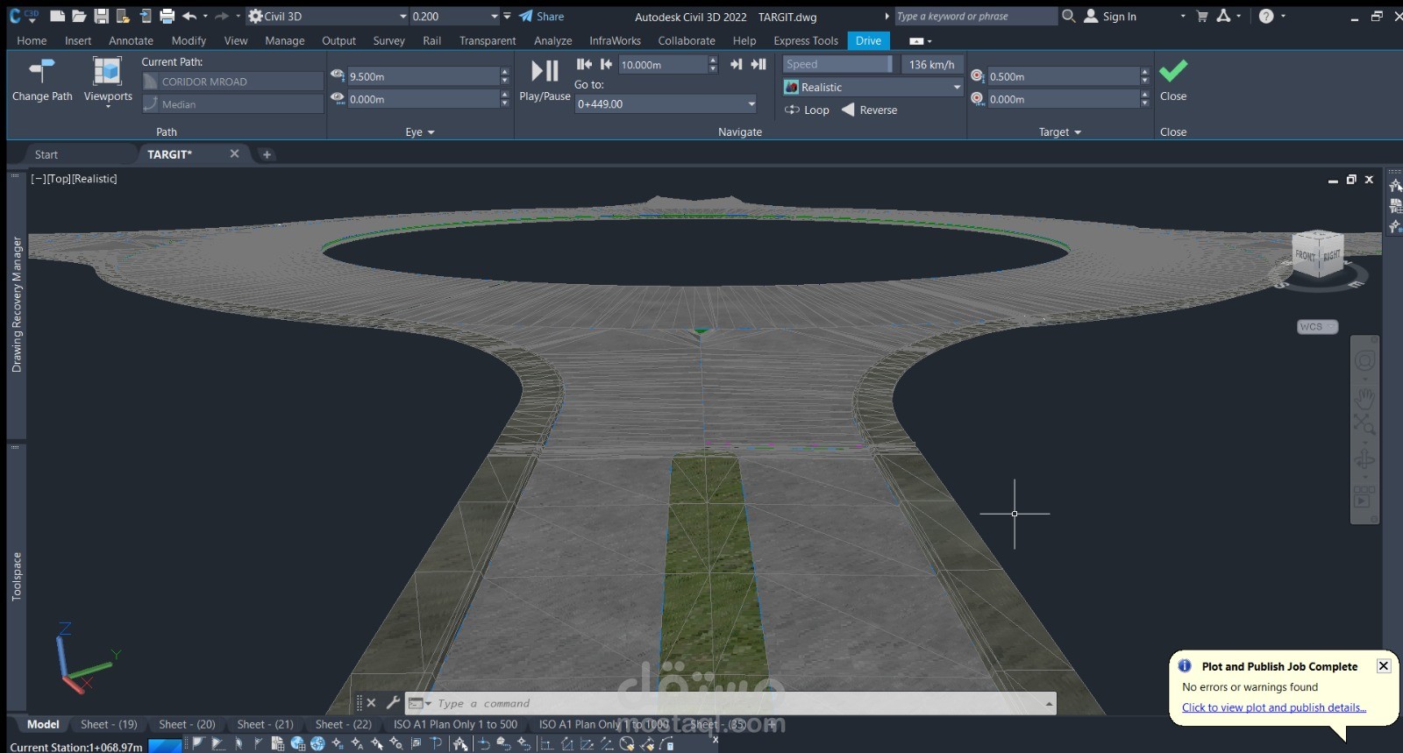This screenshot has height=753, width=1403.
Task: Click the Open file icon
Action: (x=79, y=16)
